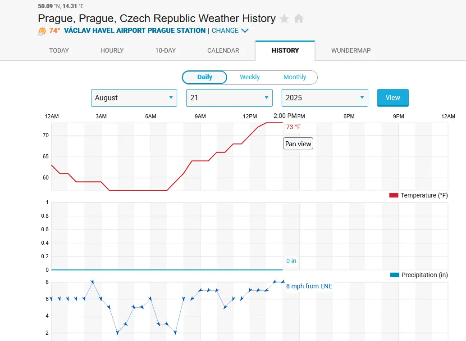
Task: Click the wind arrow marker at 8 mph peak near 3AM
Action: click(92, 282)
